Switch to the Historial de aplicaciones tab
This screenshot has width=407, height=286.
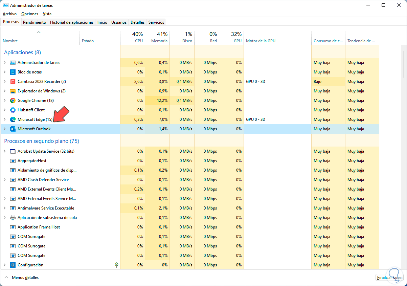tap(72, 22)
